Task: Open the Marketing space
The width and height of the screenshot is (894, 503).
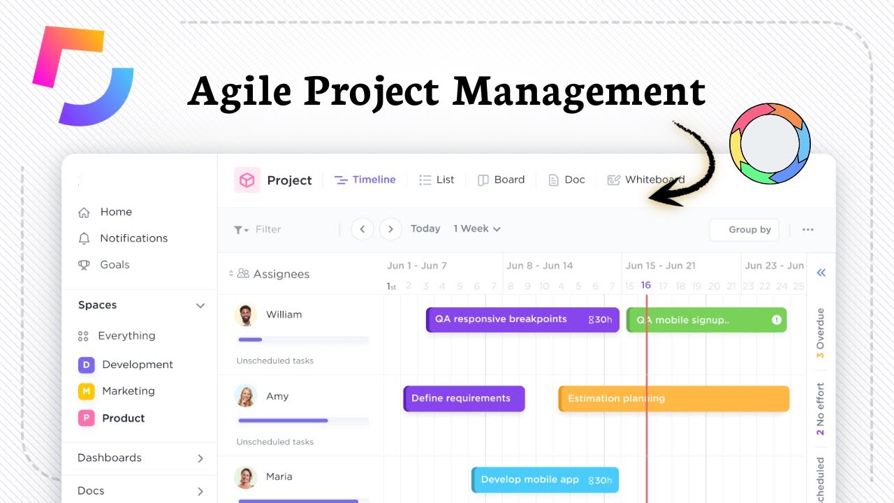Action: point(129,391)
